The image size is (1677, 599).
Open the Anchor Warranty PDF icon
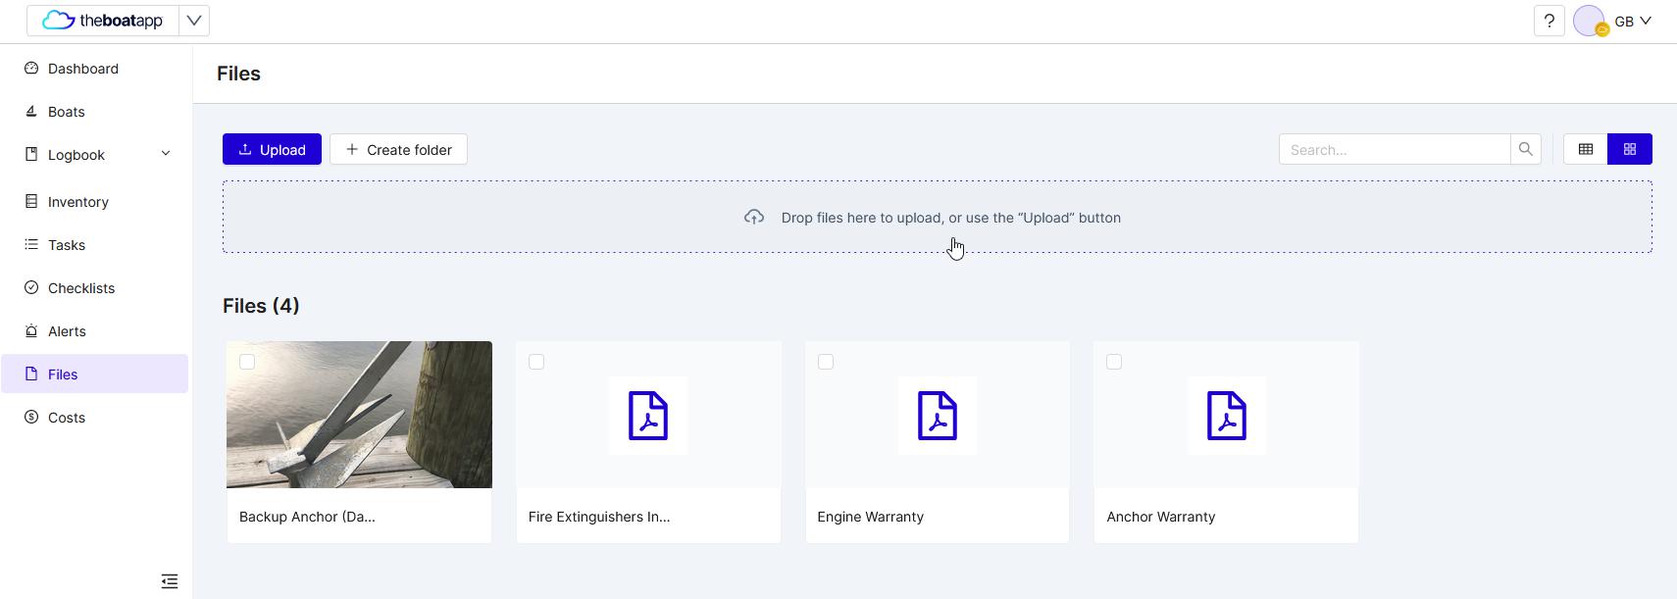[x=1226, y=416]
